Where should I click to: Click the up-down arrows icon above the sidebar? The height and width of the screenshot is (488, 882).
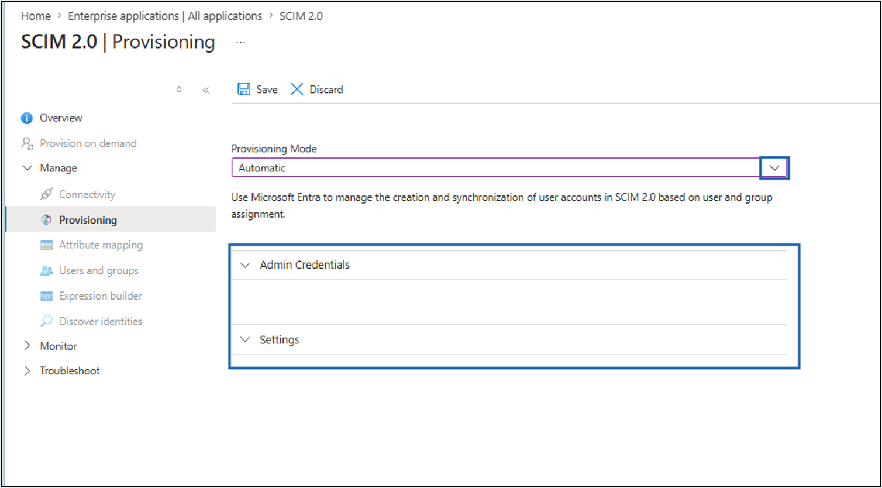[179, 90]
